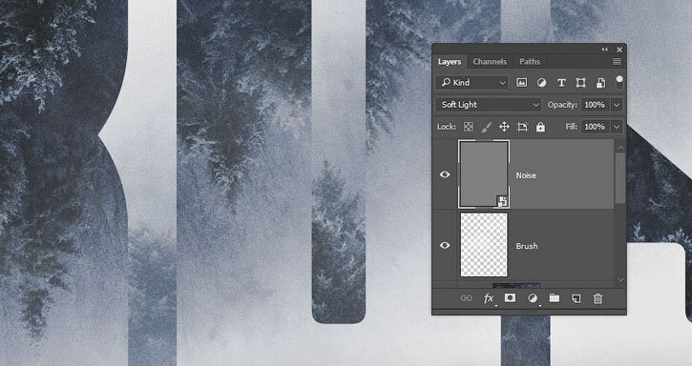Create a new group folder icon
This screenshot has width=692, height=366.
(x=555, y=298)
